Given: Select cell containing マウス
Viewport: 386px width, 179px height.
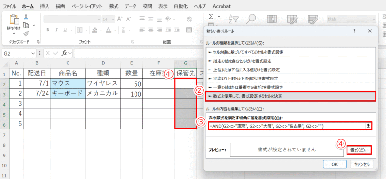Looking at the screenshot, I should click(x=68, y=84).
